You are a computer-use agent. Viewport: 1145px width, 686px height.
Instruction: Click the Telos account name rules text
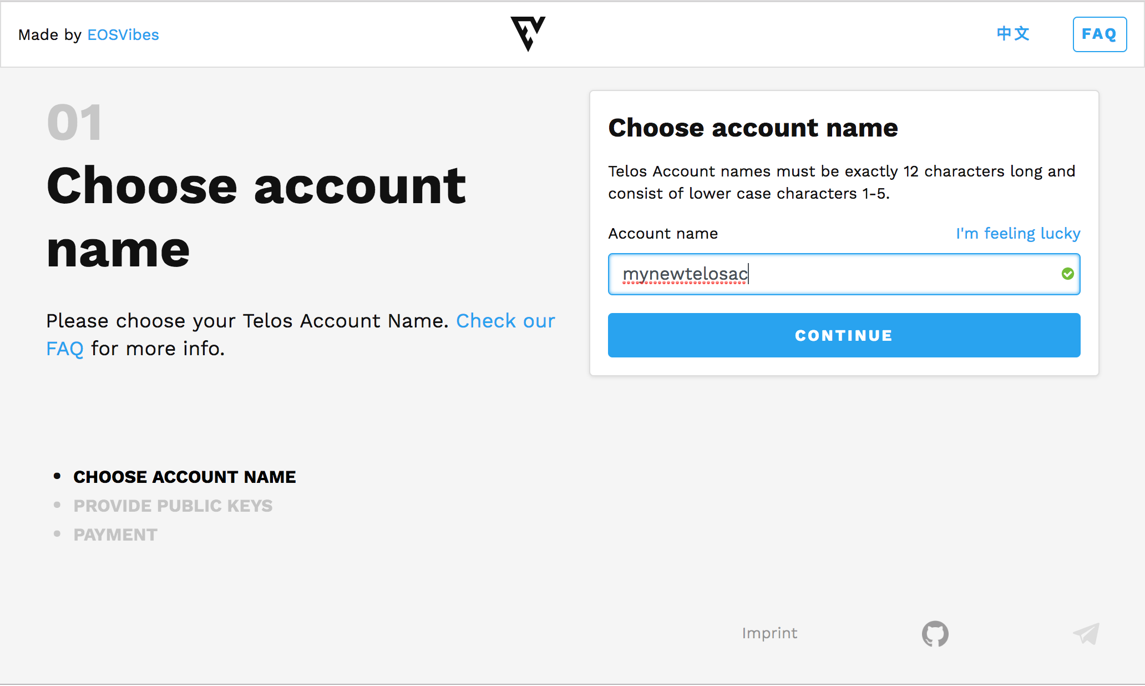[842, 182]
